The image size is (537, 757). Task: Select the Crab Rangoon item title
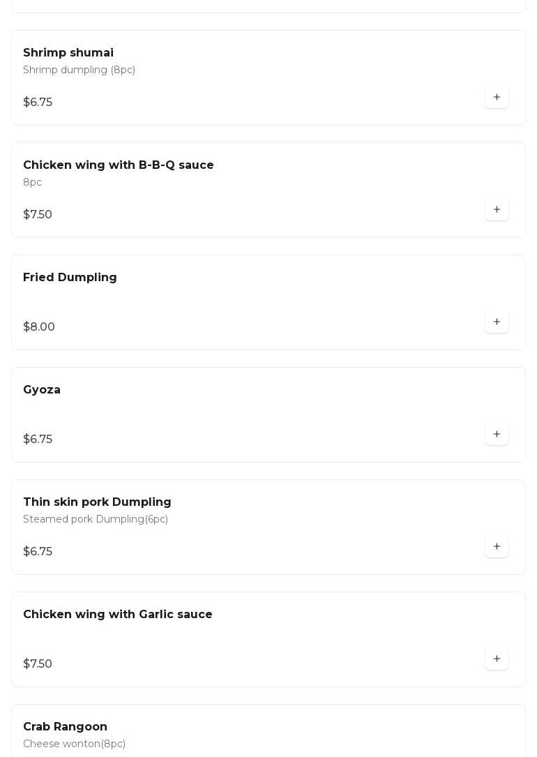tap(65, 727)
